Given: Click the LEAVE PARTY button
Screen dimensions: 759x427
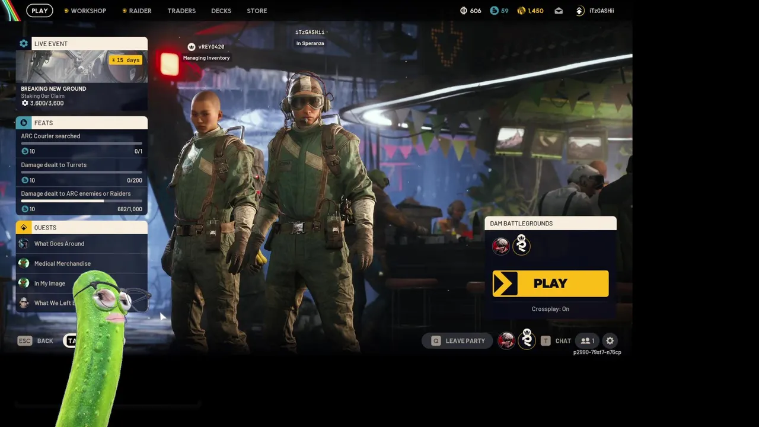Looking at the screenshot, I should point(457,341).
